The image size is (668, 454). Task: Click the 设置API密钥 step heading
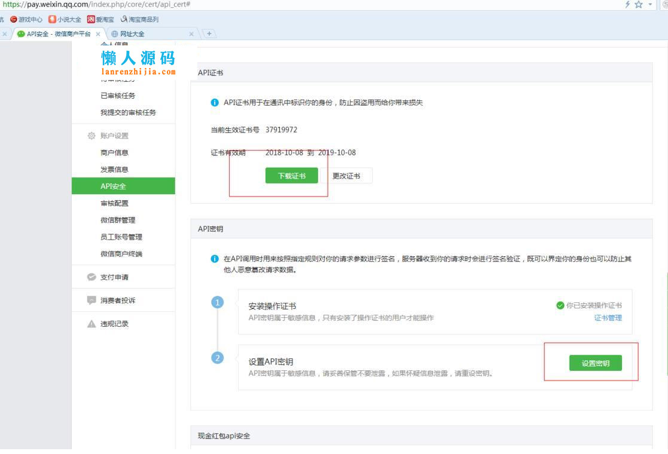click(x=270, y=361)
